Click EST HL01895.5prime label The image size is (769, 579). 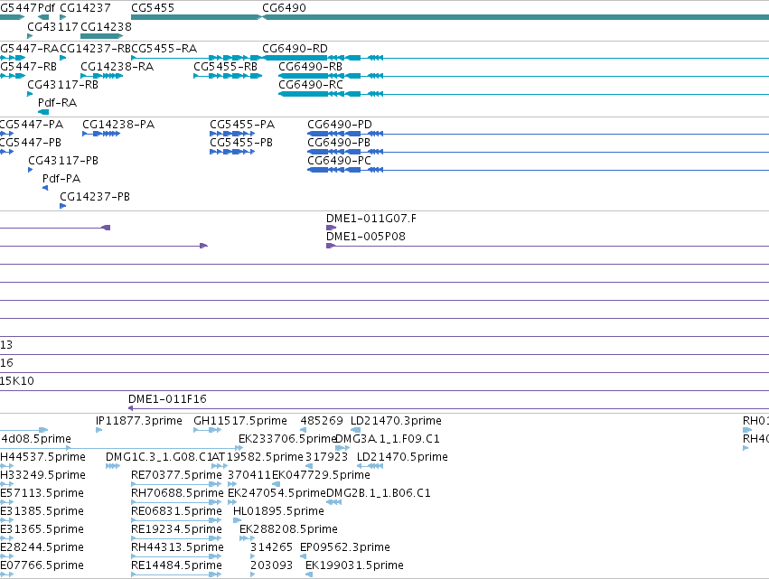(278, 512)
